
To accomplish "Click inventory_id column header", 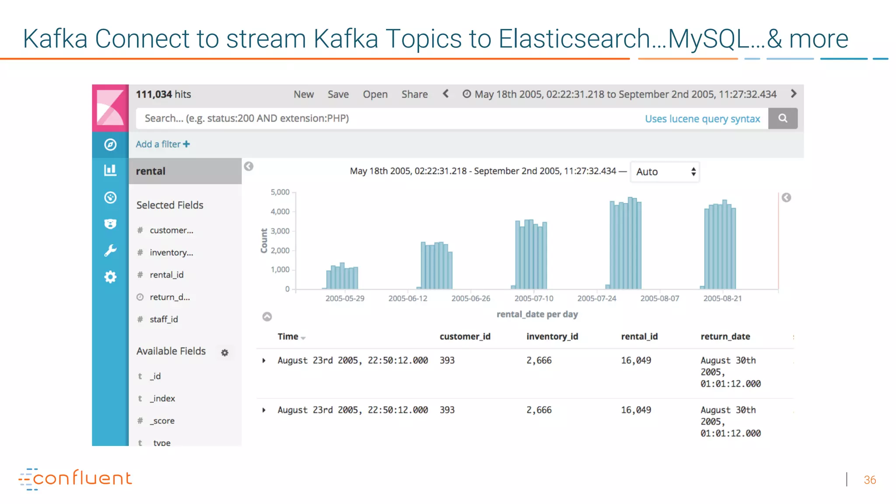I will [x=552, y=336].
